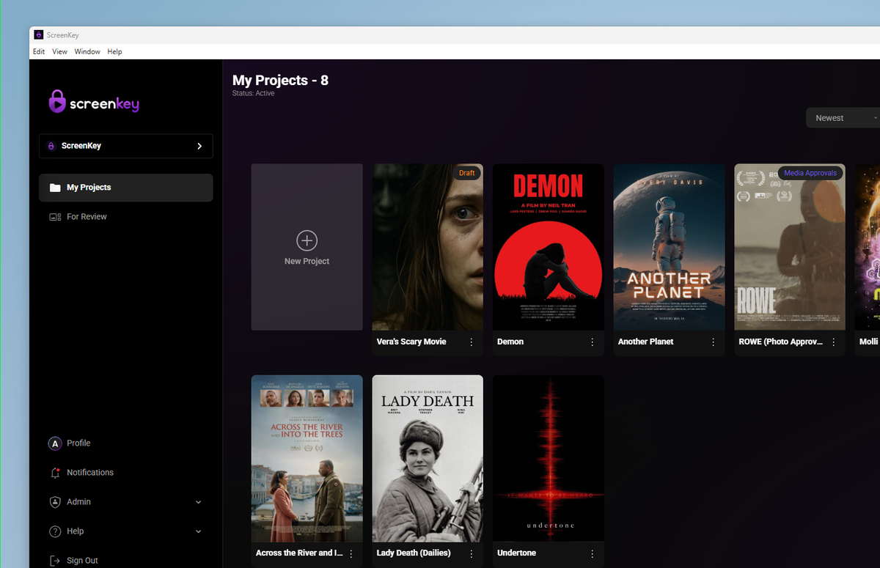The image size is (880, 568).
Task: Open the Newest sort dropdown
Action: pyautogui.click(x=843, y=118)
